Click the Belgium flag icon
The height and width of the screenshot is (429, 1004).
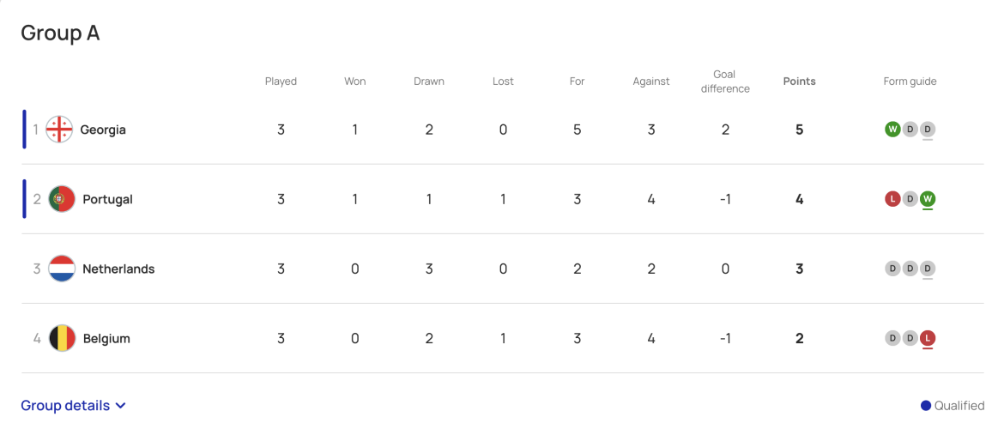(62, 338)
